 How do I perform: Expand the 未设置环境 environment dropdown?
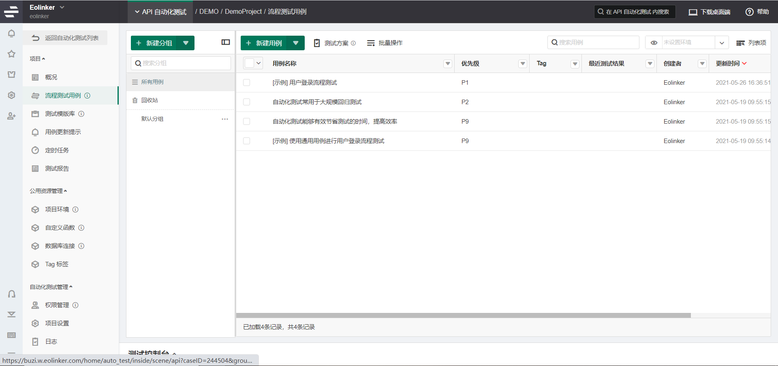(x=722, y=43)
